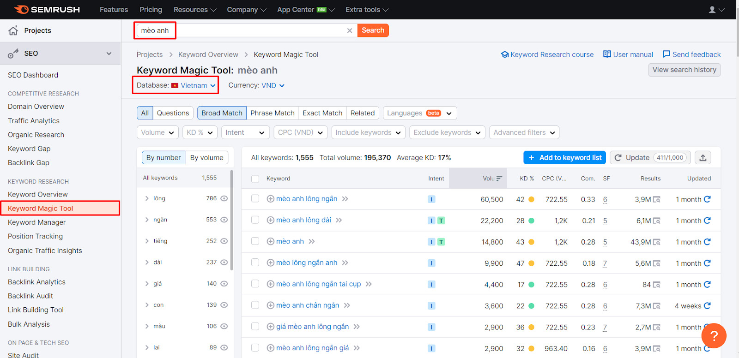This screenshot has height=358, width=739.
Task: Open SERP results icon for 3,9M top row
Action: (657, 199)
